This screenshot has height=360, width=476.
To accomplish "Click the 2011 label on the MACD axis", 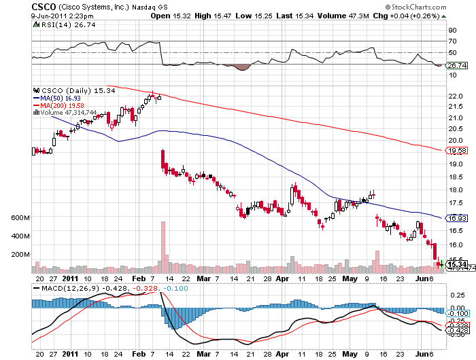I will pyautogui.click(x=70, y=354).
